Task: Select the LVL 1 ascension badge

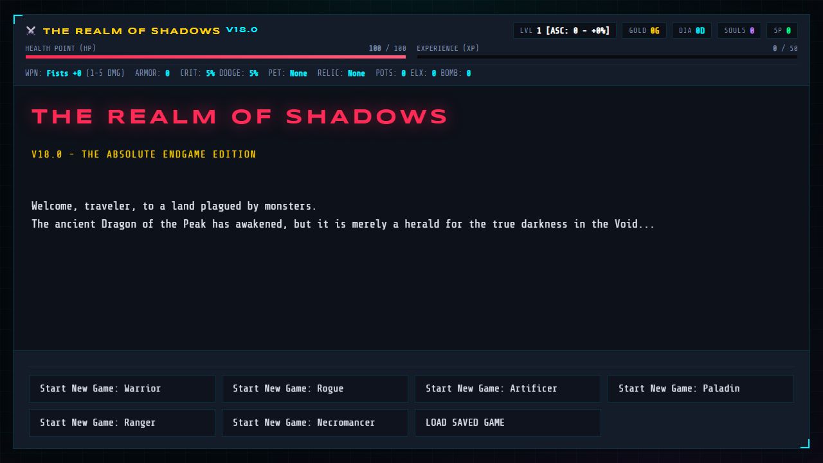Action: click(565, 30)
